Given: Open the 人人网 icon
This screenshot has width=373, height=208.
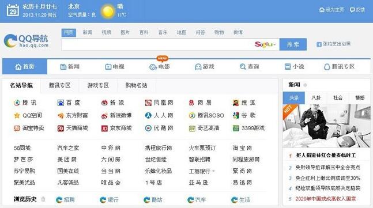Looking at the screenshot, I should point(148,116).
